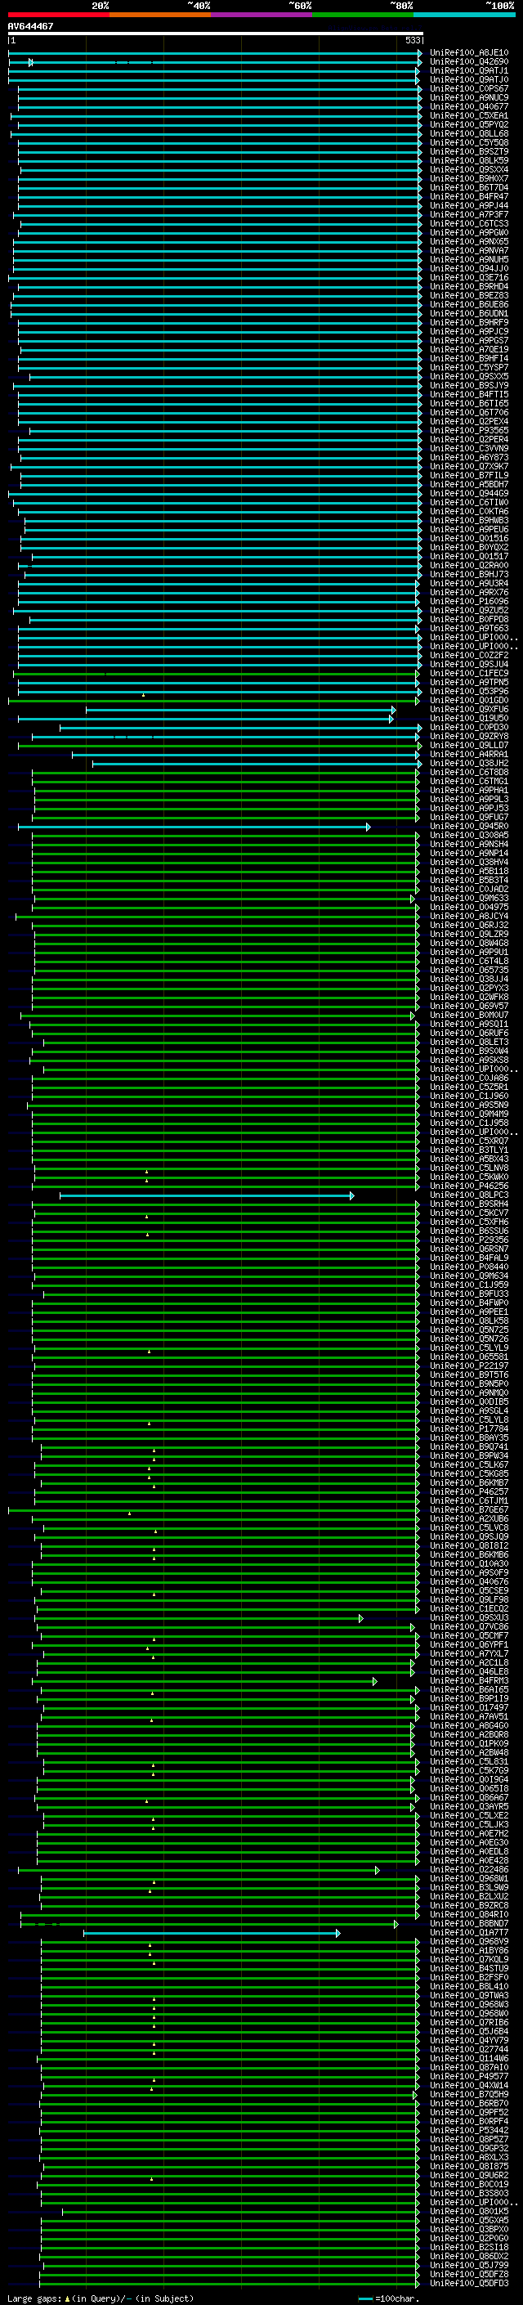Viewport: 523px width, 2305px height.
Task: Select the UniRef100_P16096 label
Action: tap(469, 601)
